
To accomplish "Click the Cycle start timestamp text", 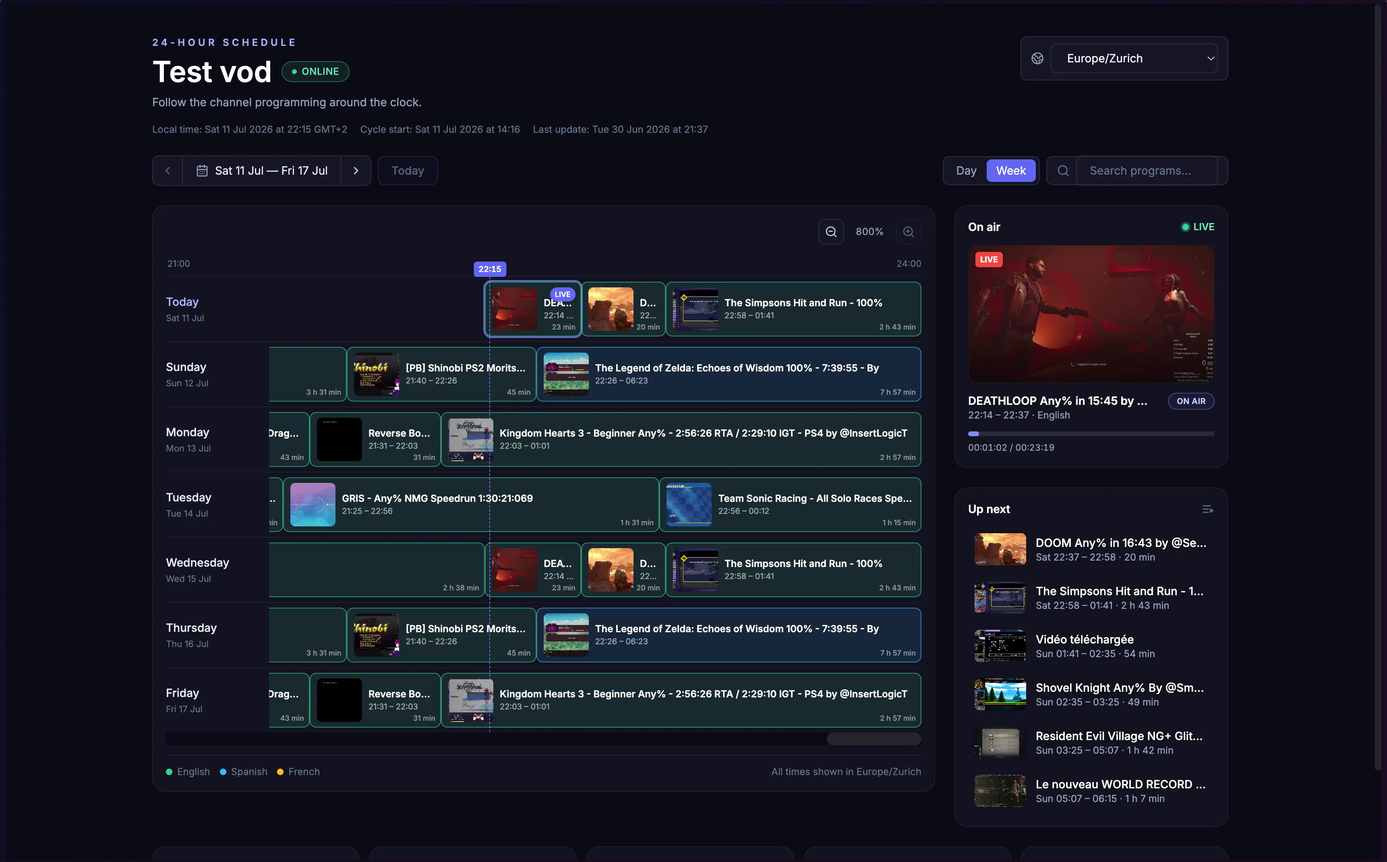I will tap(440, 130).
